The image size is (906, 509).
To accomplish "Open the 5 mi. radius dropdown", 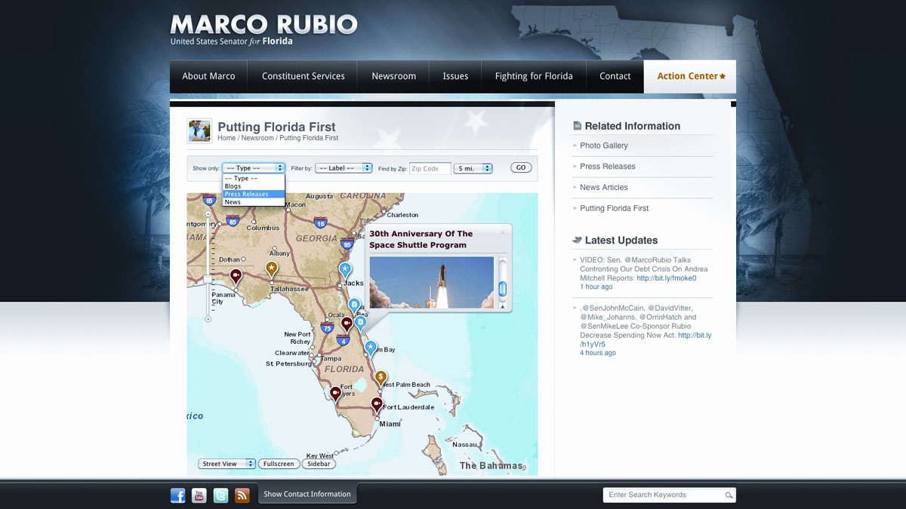I will (473, 168).
